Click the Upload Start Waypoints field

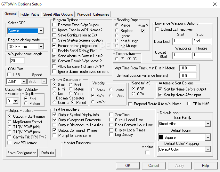point(182,55)
